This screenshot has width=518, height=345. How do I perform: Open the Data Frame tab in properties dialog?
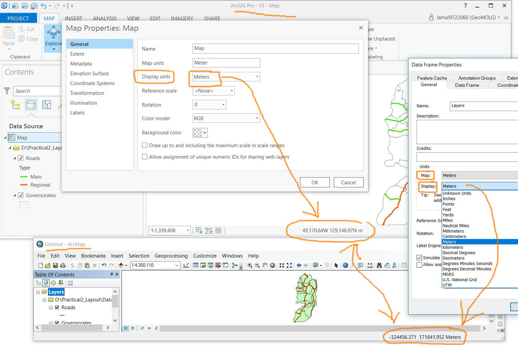(x=467, y=85)
